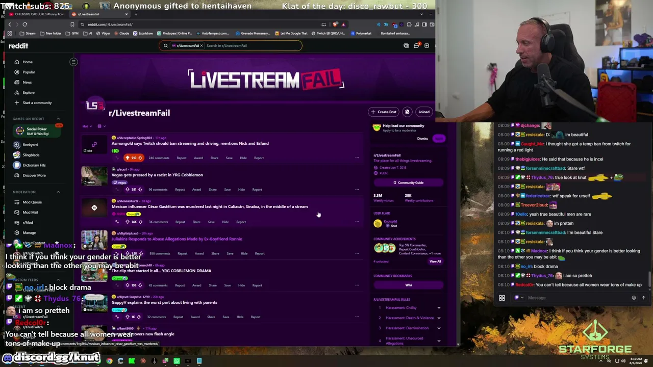The width and height of the screenshot is (653, 367).
Task: Open Mod Mail
Action: 30,213
